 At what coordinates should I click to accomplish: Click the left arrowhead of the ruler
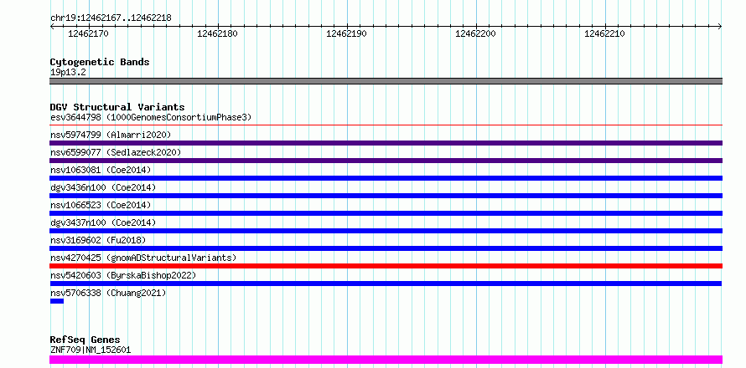click(52, 26)
